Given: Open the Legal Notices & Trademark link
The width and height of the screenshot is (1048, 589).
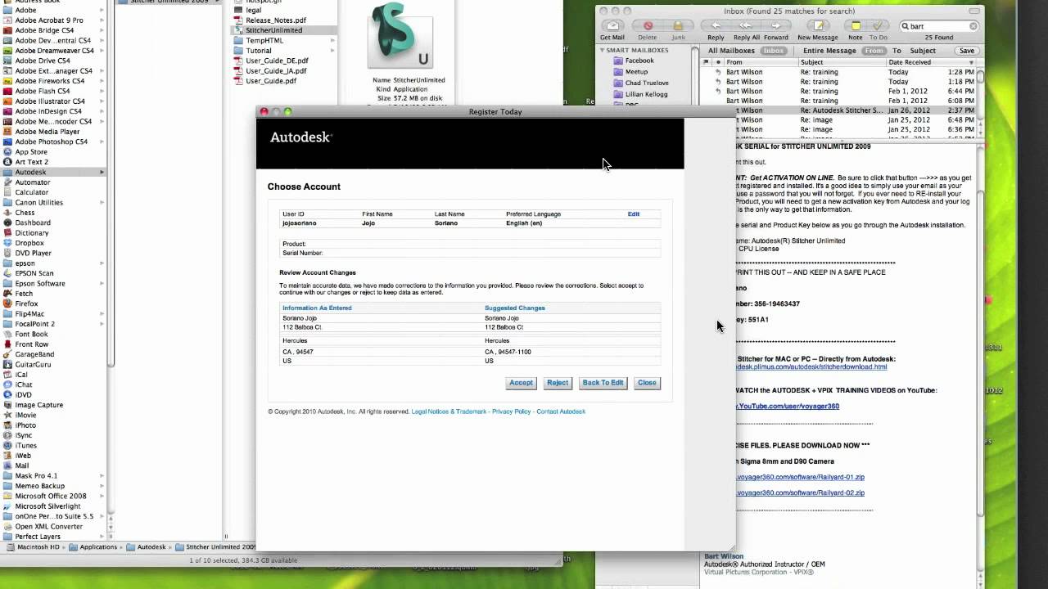Looking at the screenshot, I should pos(449,411).
